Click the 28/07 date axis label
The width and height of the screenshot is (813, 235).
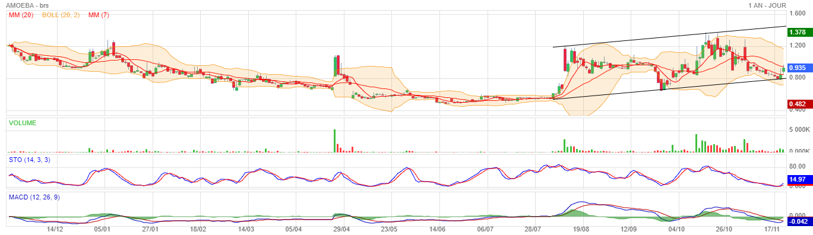(533, 228)
